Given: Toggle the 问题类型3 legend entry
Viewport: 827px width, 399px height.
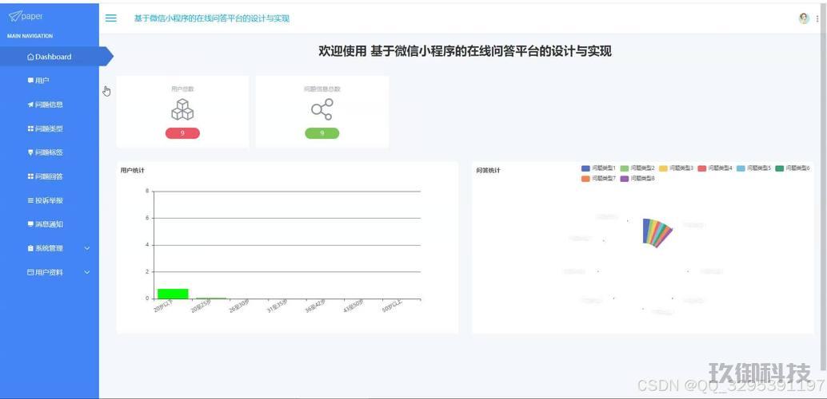Looking at the screenshot, I should [x=676, y=168].
